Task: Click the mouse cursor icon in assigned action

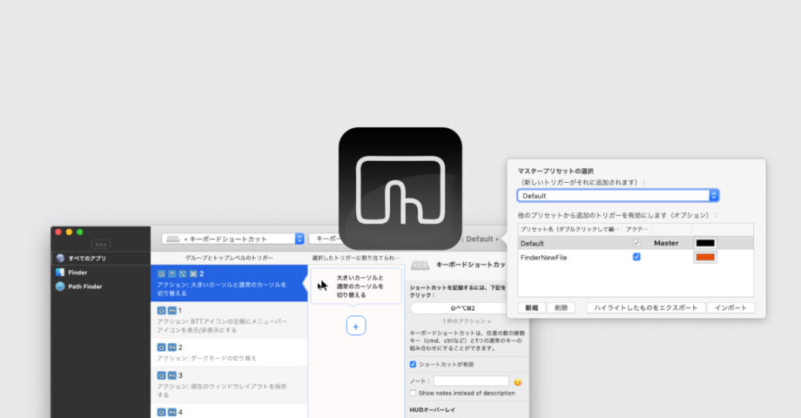Action: click(x=323, y=286)
